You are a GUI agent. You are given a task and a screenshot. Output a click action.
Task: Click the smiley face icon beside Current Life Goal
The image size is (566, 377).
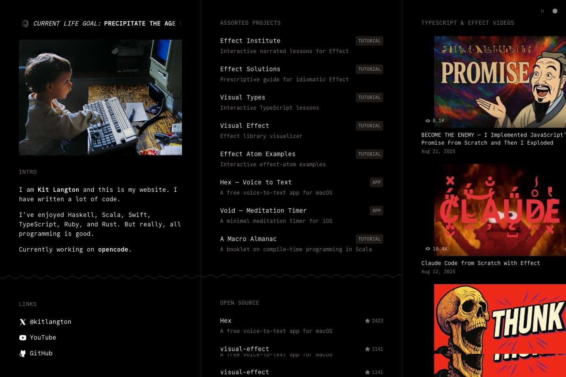[25, 24]
